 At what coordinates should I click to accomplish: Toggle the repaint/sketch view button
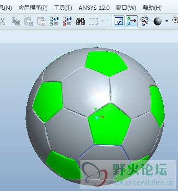point(119,21)
